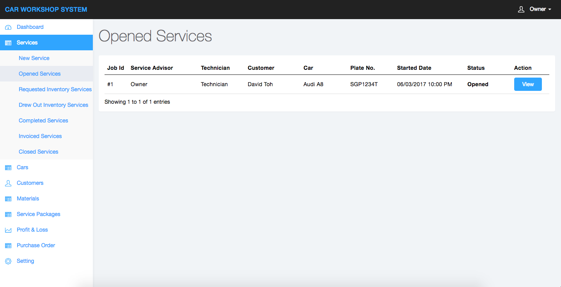Open the Purchase Order section
Viewport: 561px width, 287px height.
pyautogui.click(x=36, y=245)
